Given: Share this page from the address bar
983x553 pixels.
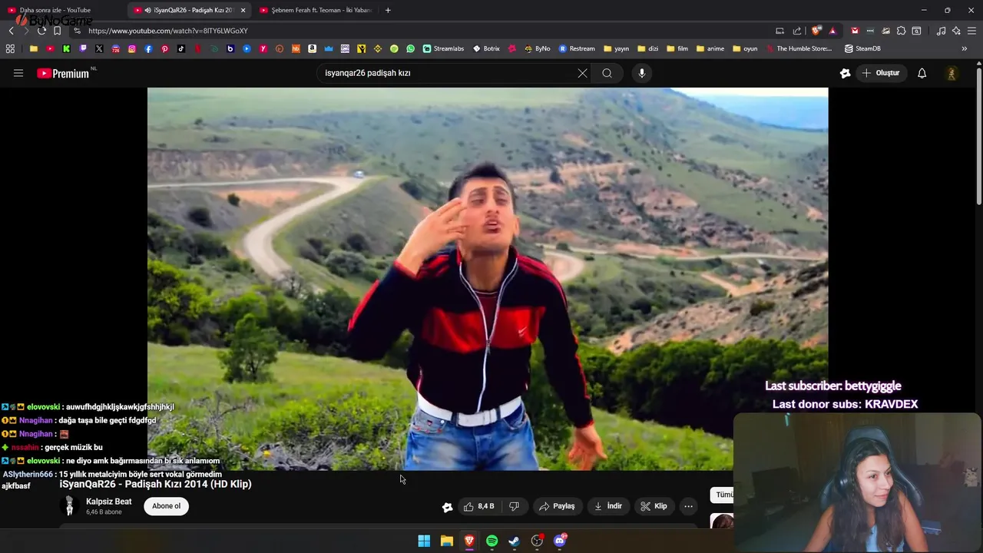Looking at the screenshot, I should (797, 31).
